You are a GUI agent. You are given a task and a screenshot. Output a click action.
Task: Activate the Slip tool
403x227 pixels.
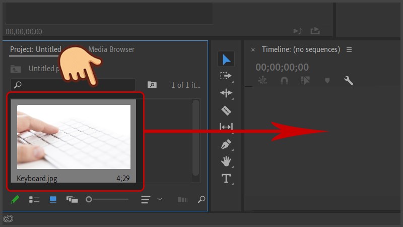(226, 127)
